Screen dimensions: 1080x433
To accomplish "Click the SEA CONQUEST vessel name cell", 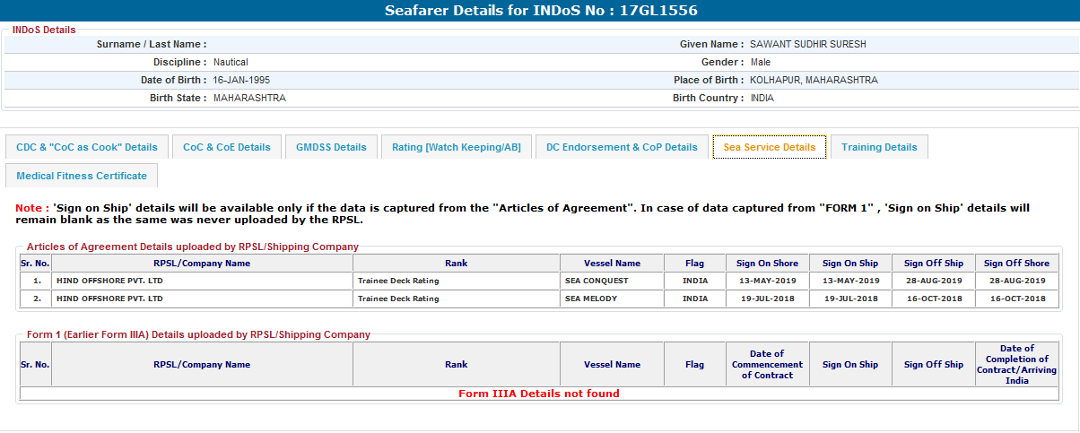I will pos(597,281).
